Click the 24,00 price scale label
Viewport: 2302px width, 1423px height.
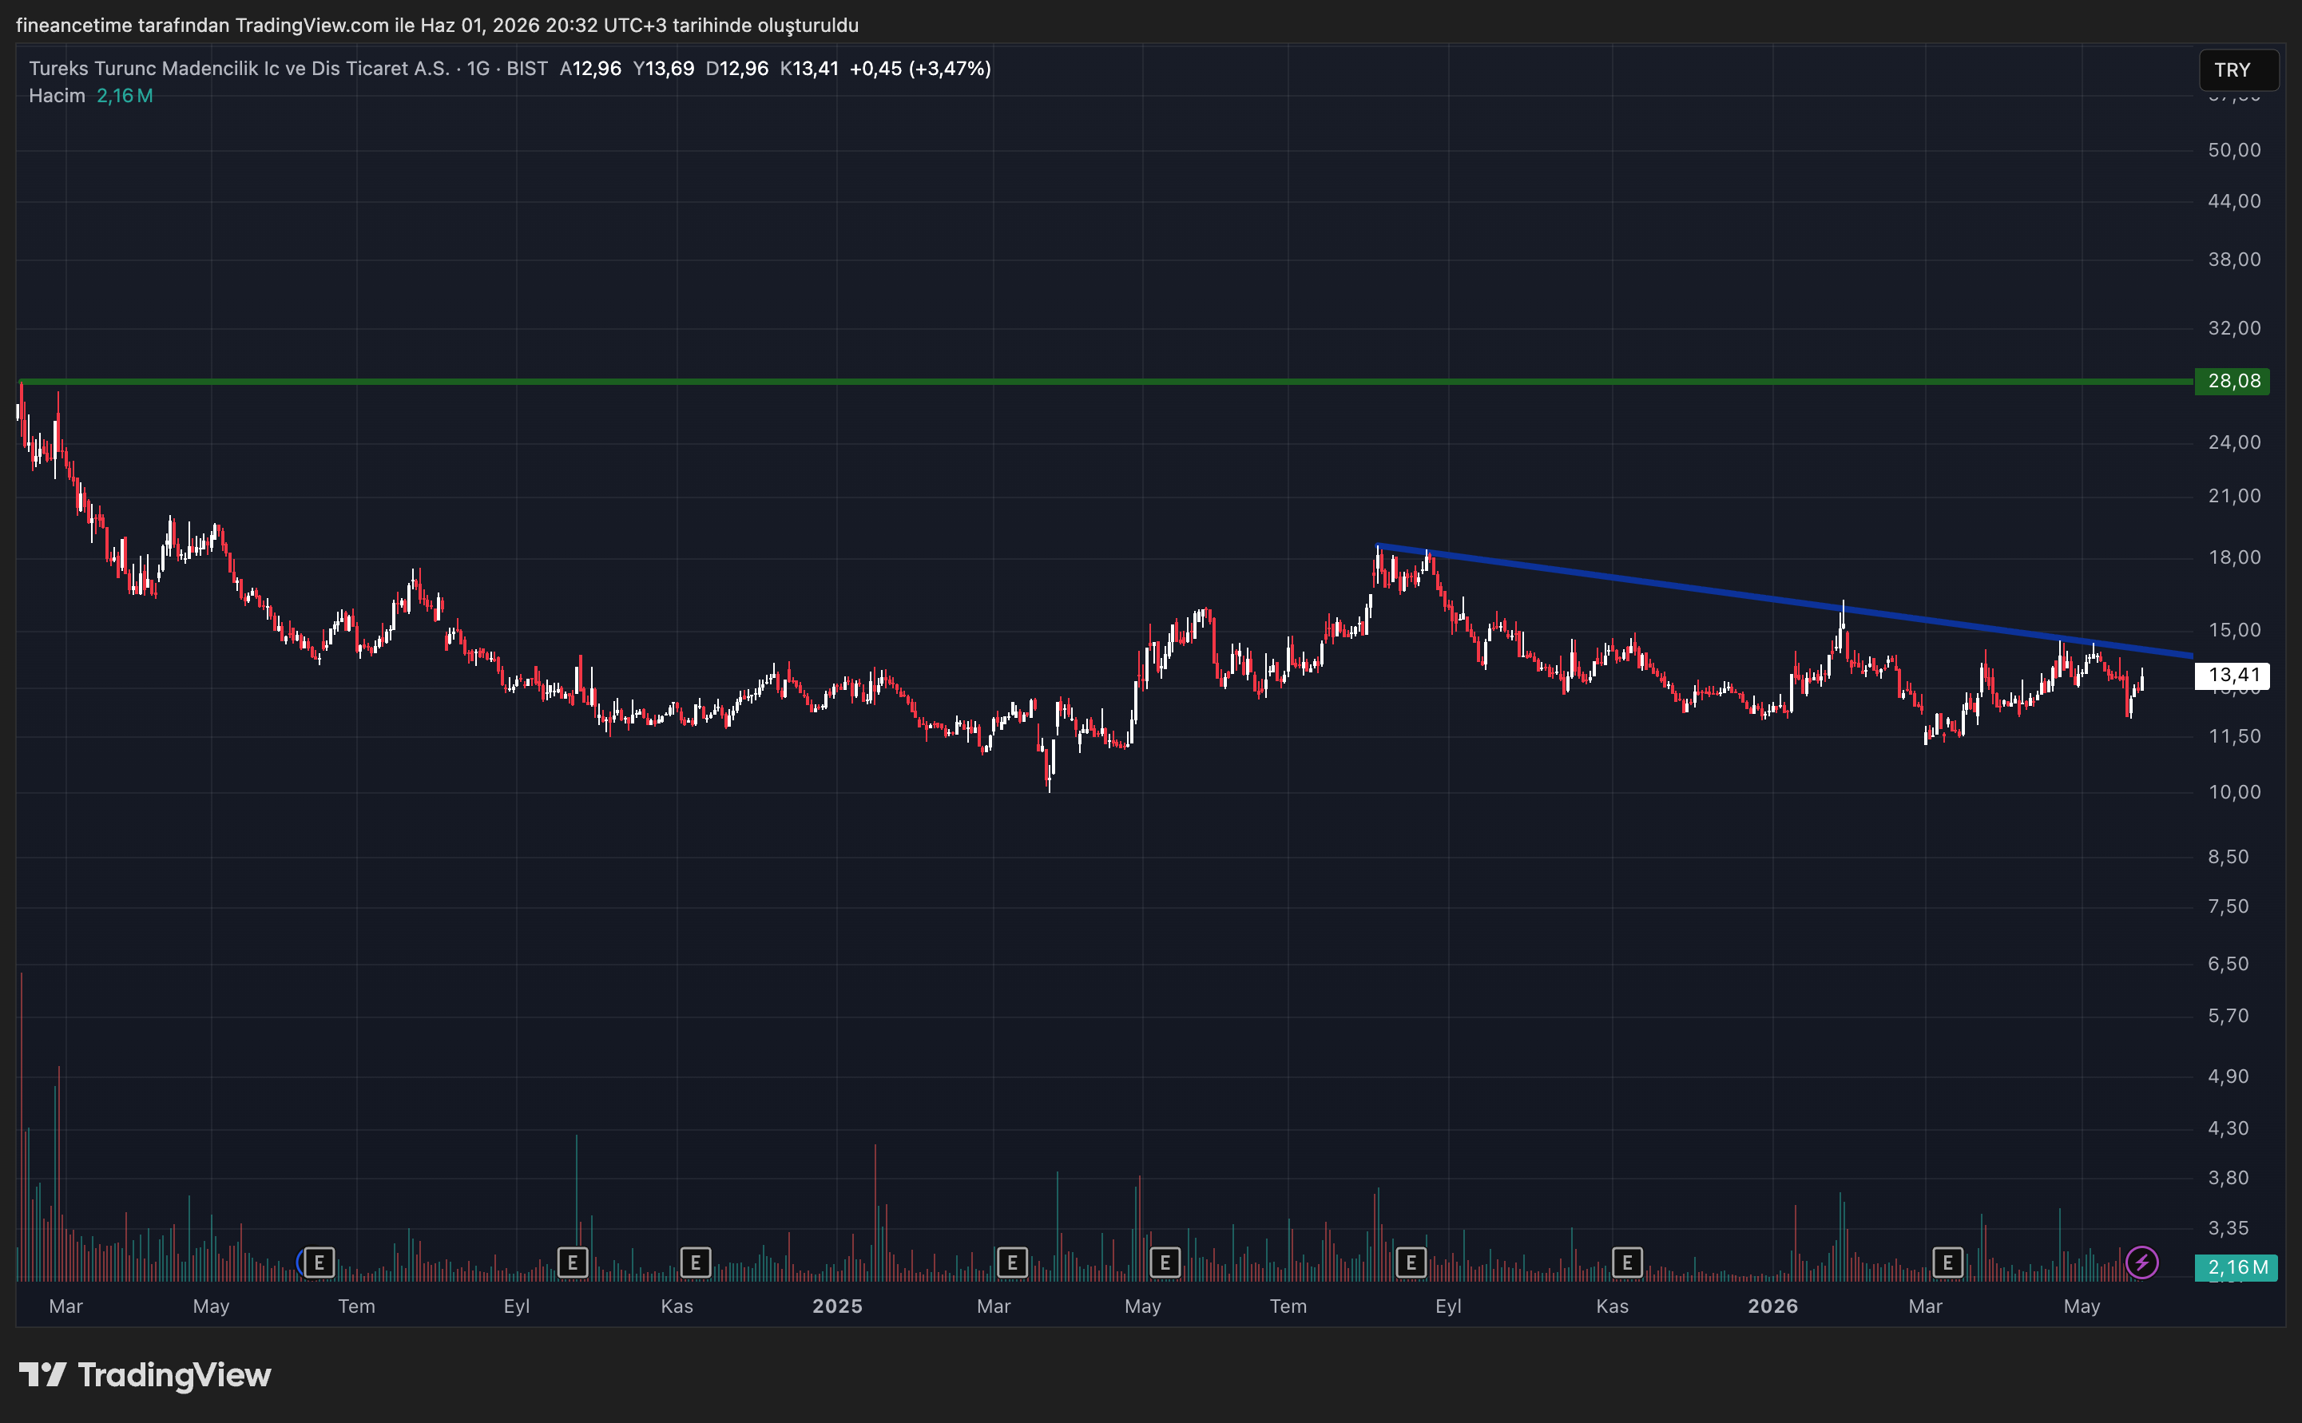(x=2234, y=442)
